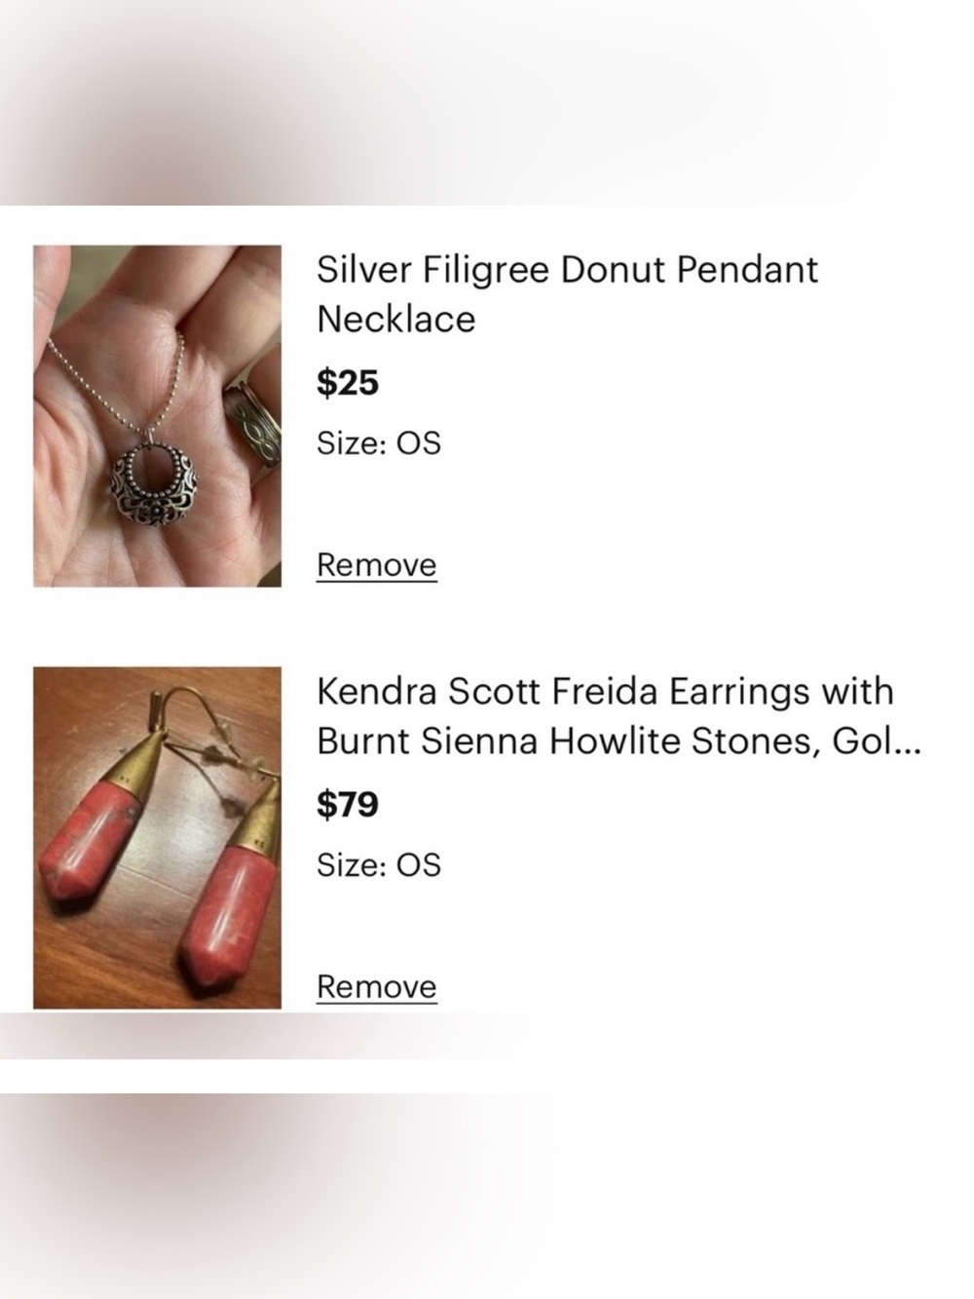Tap the round filigree pendant in photo

(155, 485)
